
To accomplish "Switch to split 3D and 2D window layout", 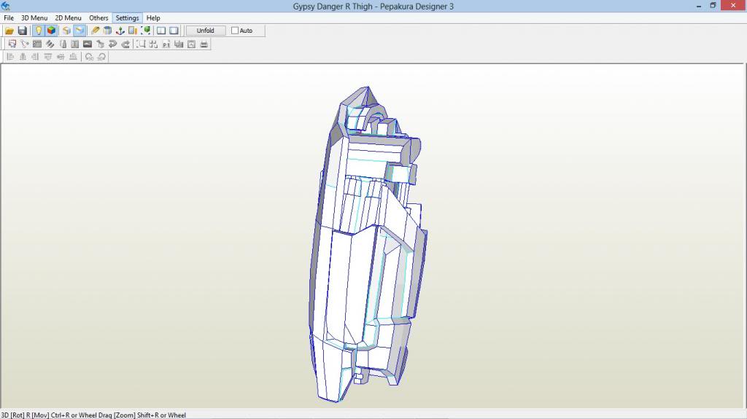I will click(x=161, y=31).
